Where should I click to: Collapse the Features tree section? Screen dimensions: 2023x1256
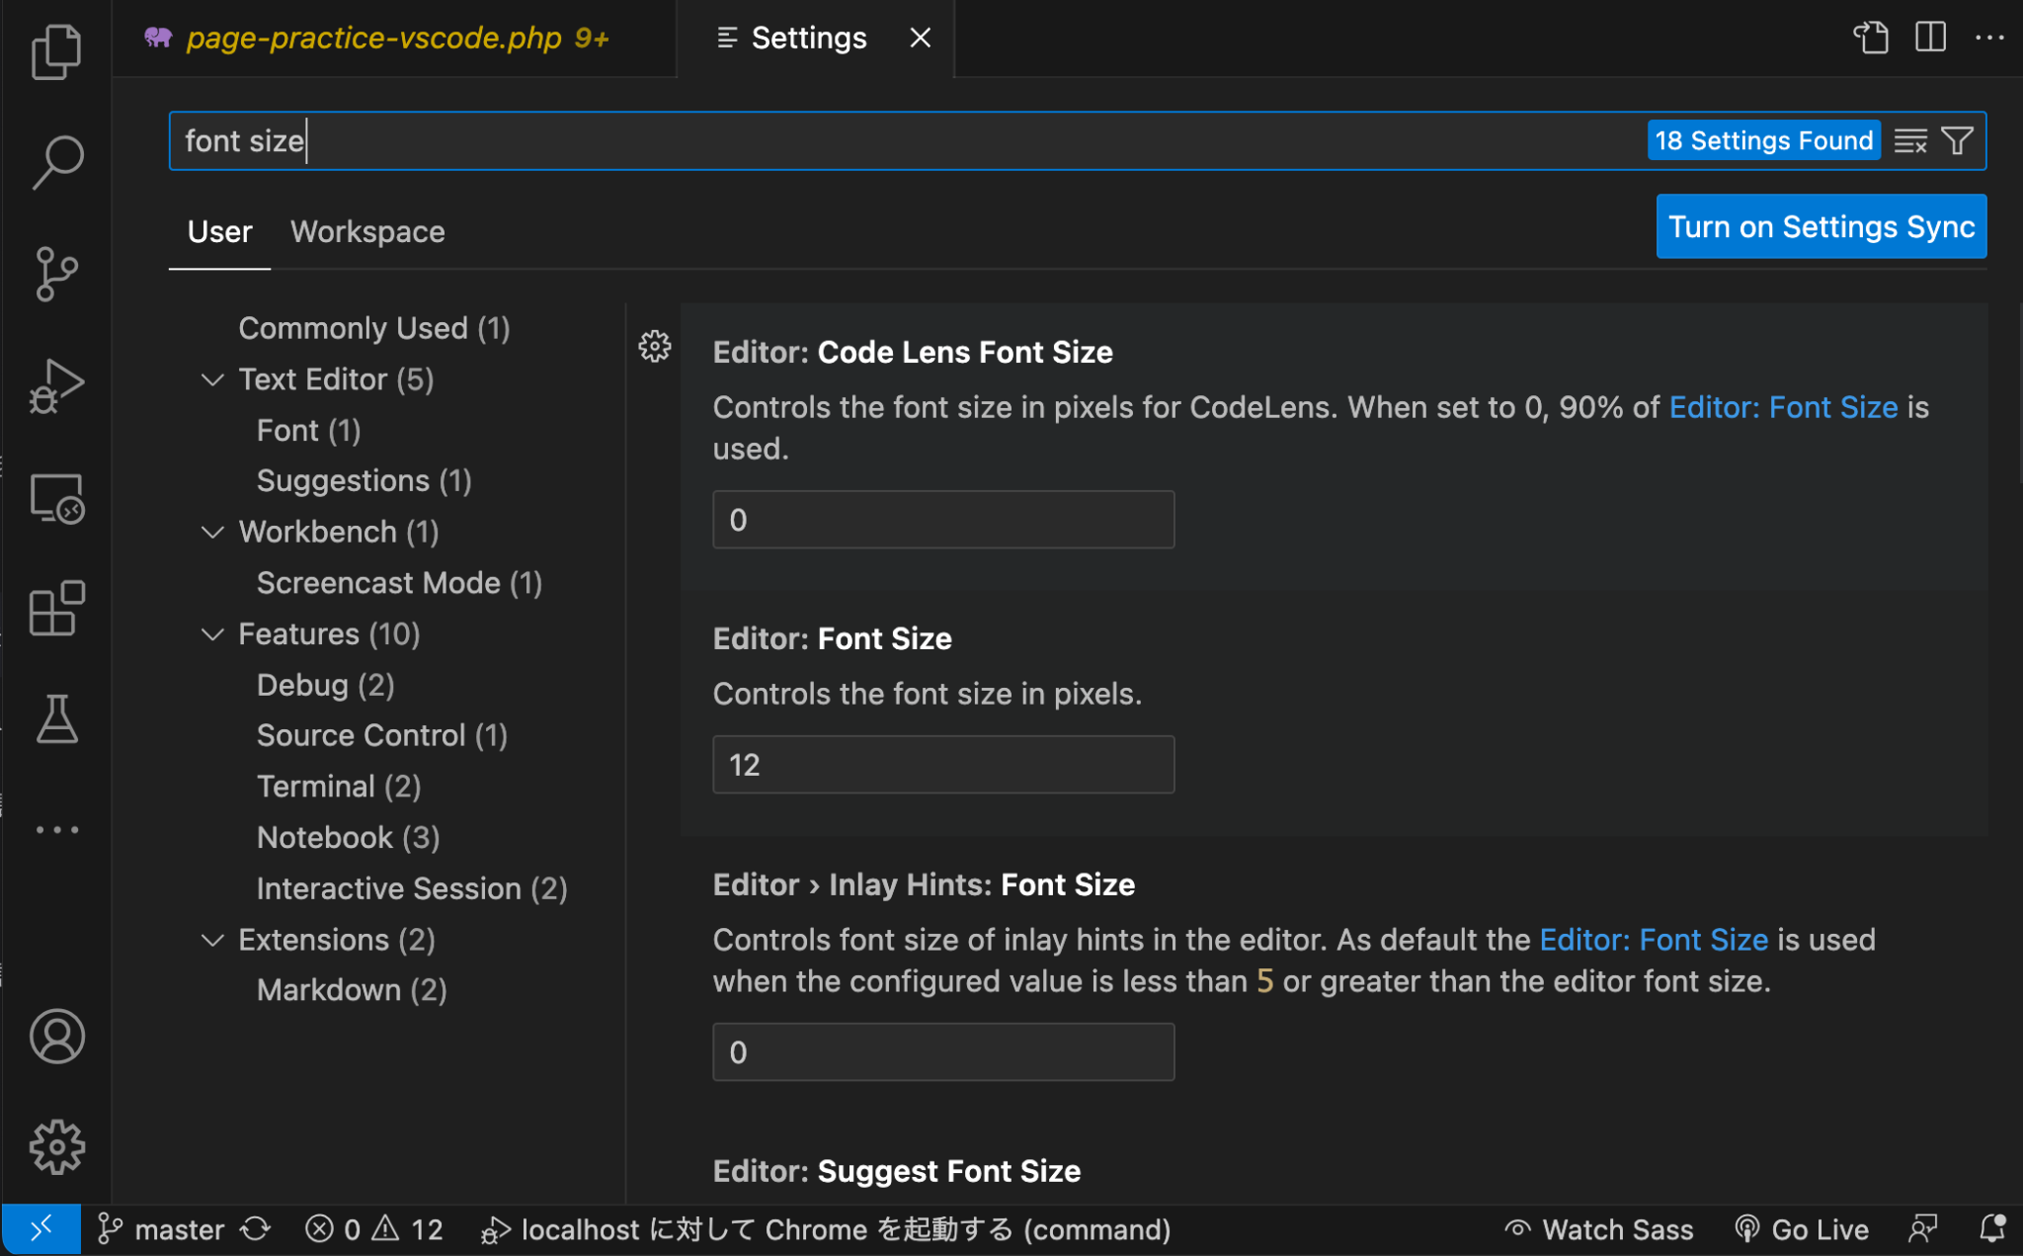pos(212,633)
